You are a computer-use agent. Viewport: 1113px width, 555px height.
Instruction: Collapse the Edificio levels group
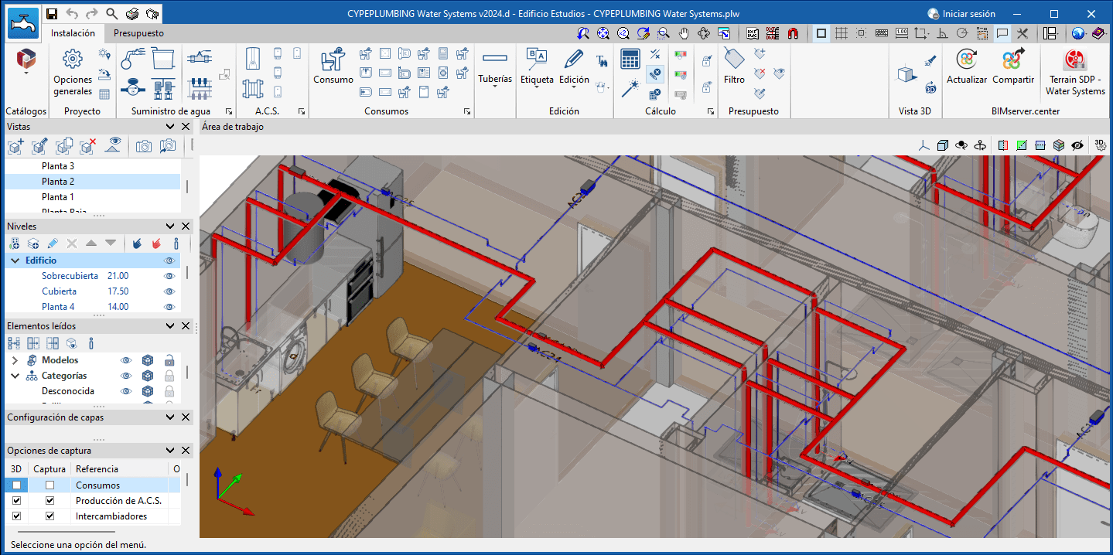pos(15,260)
